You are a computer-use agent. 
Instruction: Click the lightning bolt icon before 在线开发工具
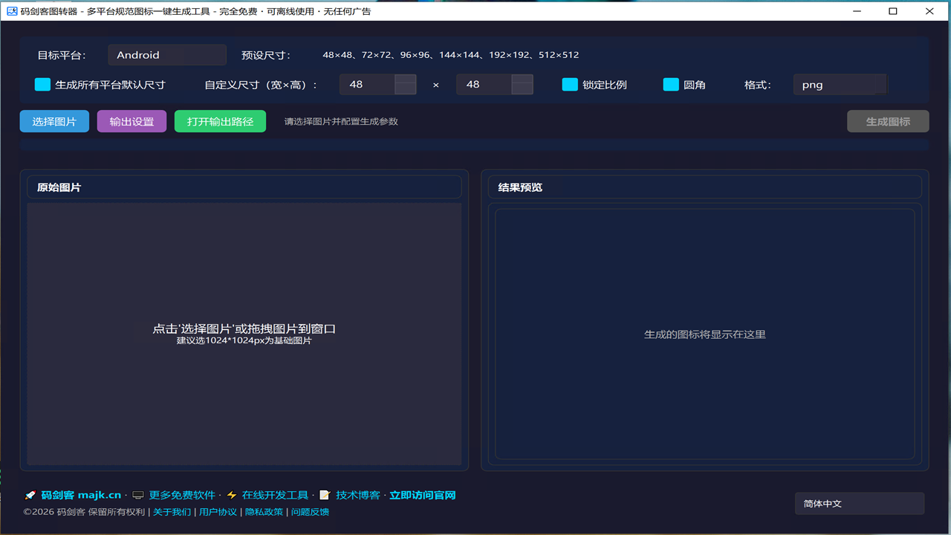click(232, 496)
